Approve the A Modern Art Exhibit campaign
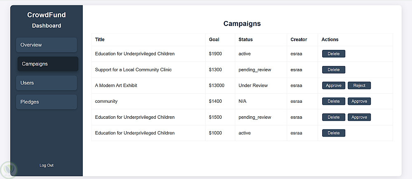412x179 pixels. (x=333, y=85)
